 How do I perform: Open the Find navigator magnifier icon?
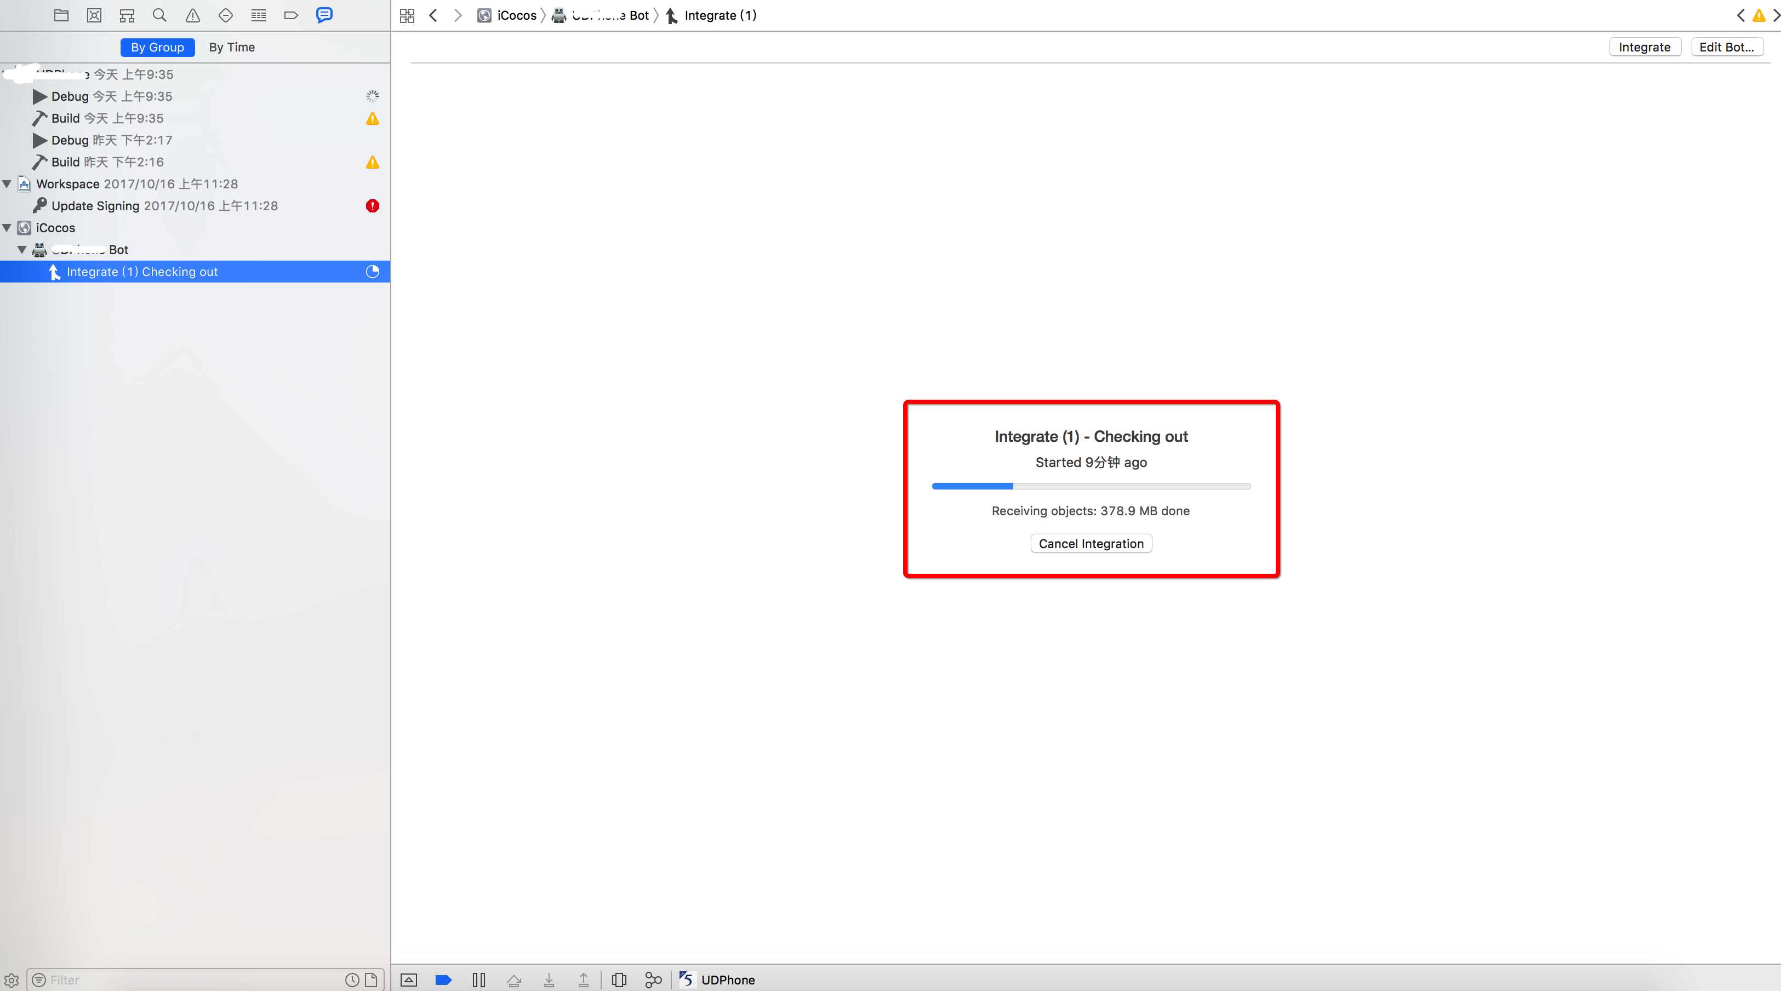point(159,15)
